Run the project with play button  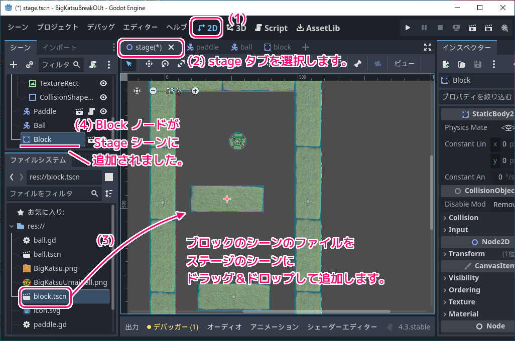[x=408, y=28]
